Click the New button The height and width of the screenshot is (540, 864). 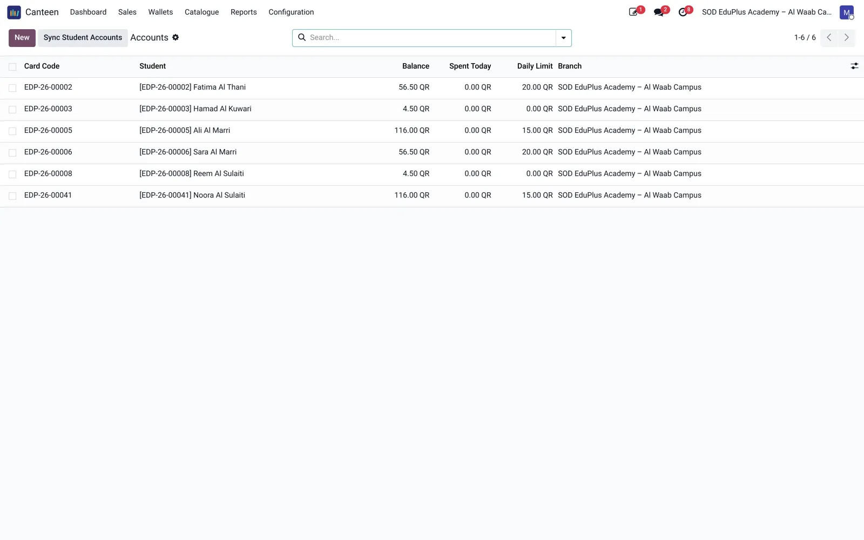[22, 38]
